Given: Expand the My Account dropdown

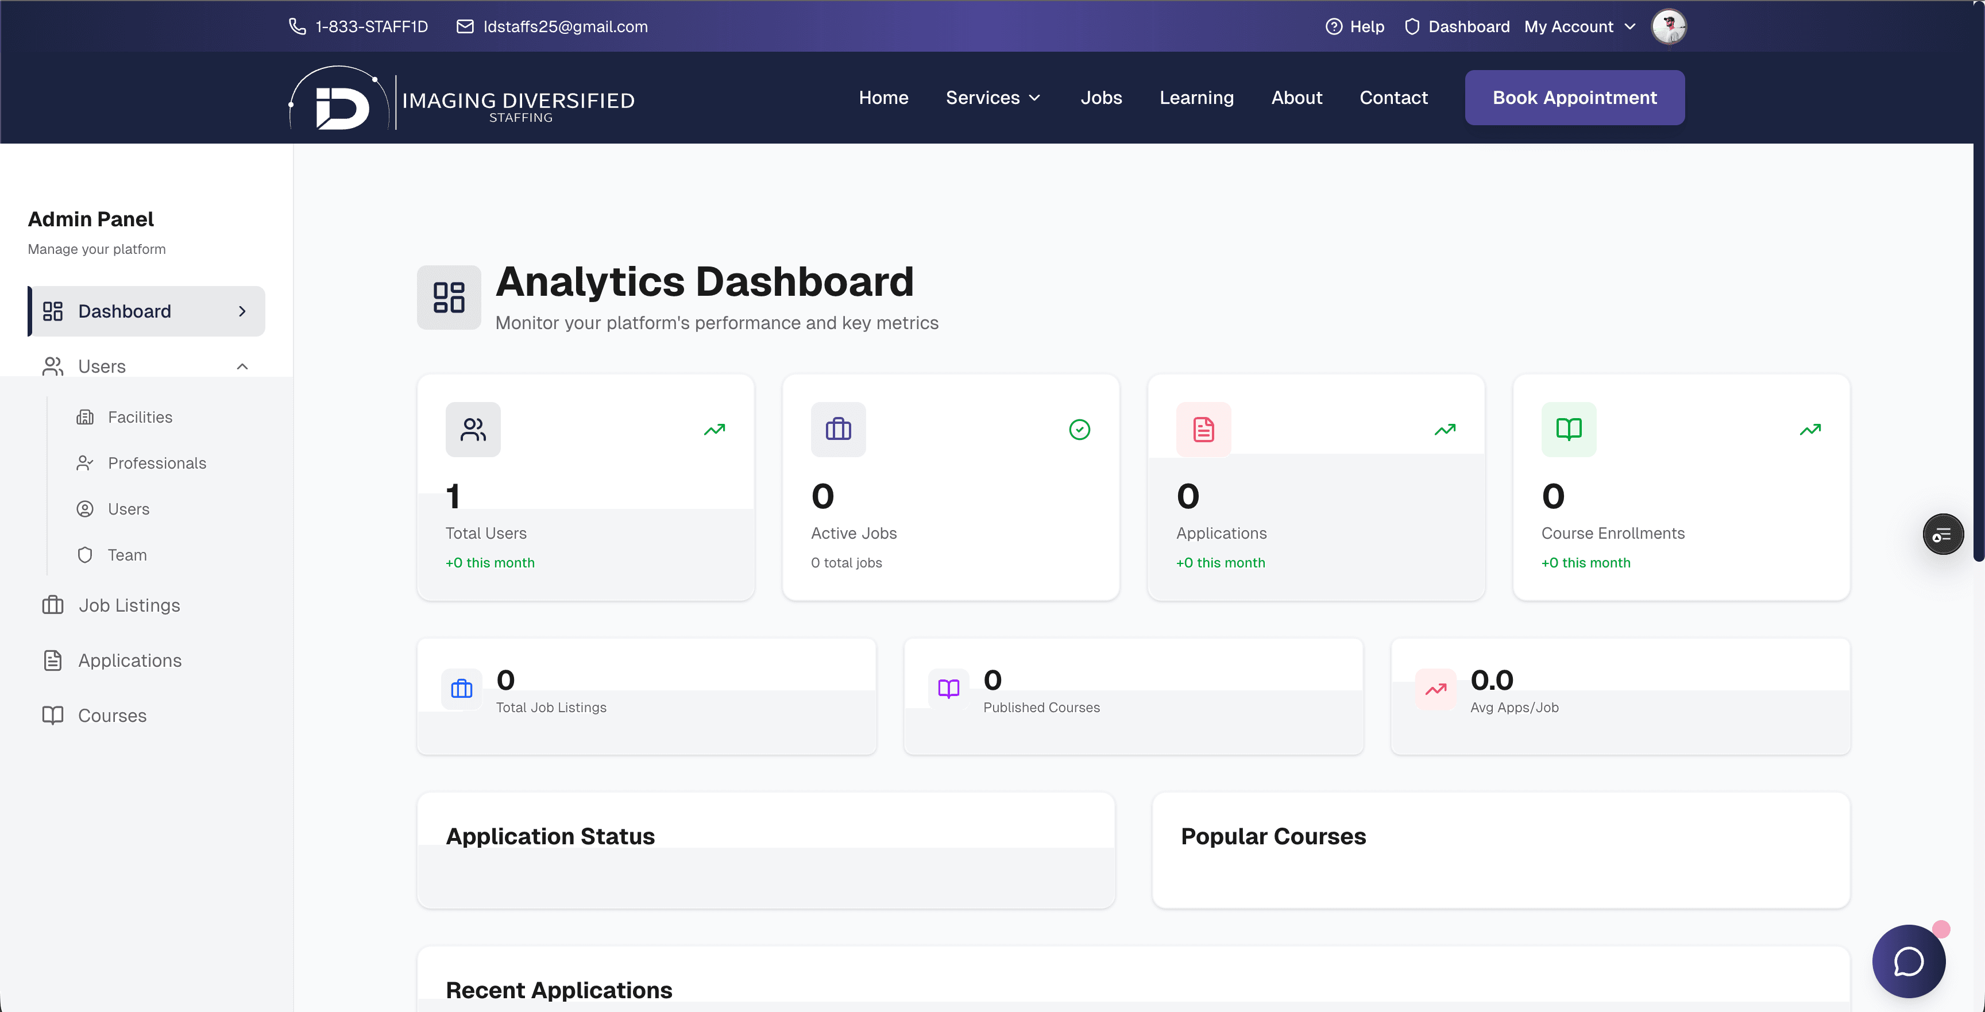Looking at the screenshot, I should [x=1579, y=26].
